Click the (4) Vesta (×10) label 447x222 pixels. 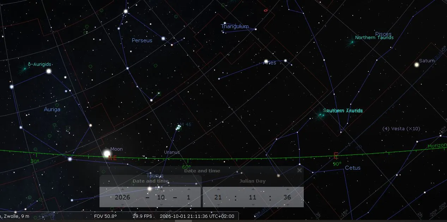[x=401, y=129]
